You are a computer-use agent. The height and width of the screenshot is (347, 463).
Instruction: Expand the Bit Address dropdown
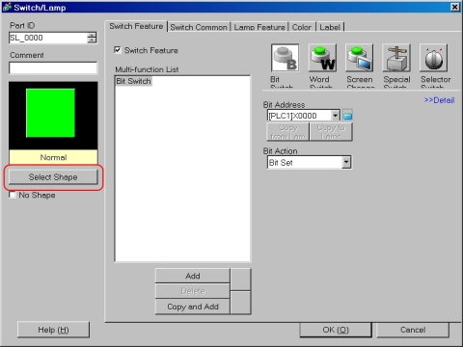(335, 116)
